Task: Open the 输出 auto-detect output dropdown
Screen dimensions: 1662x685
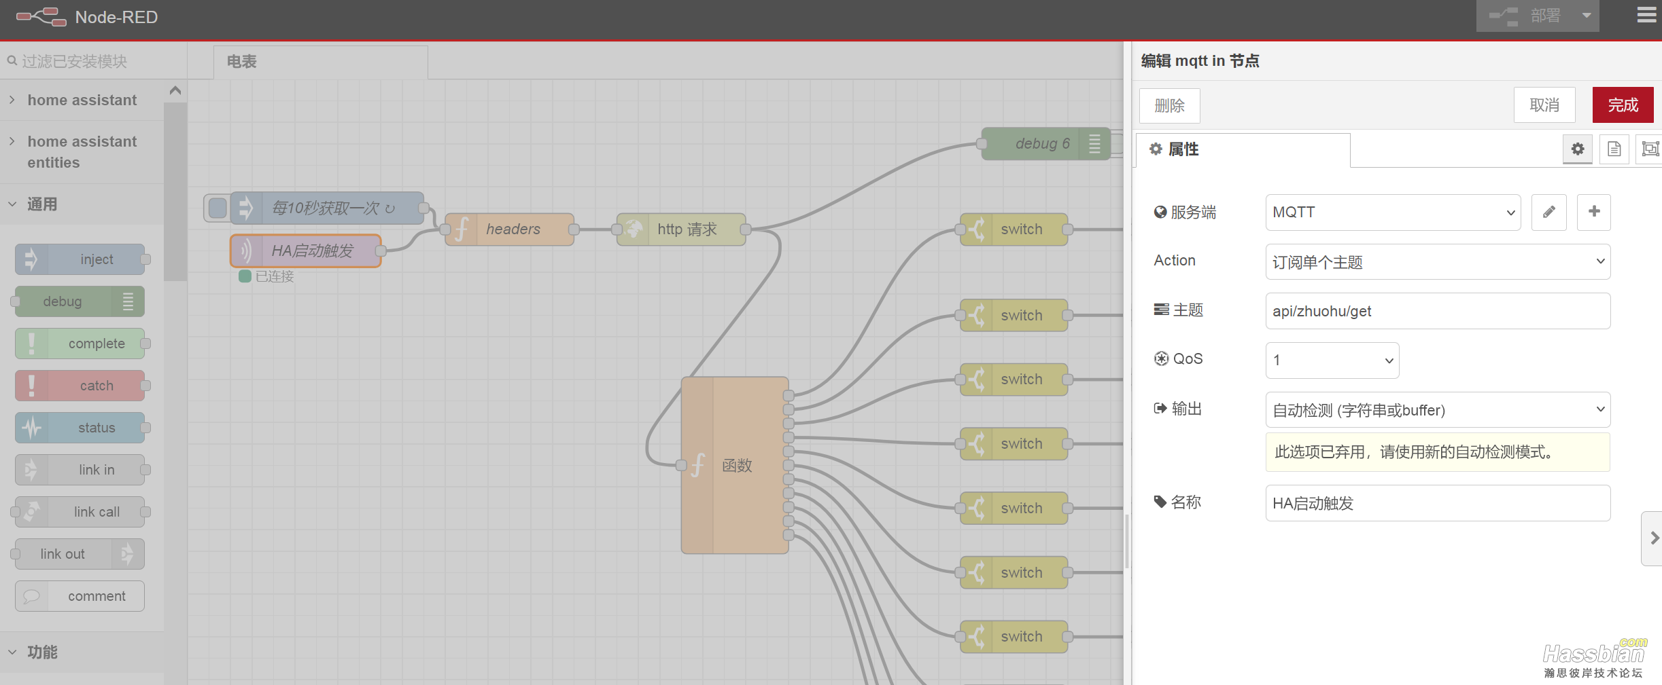Action: (x=1438, y=409)
